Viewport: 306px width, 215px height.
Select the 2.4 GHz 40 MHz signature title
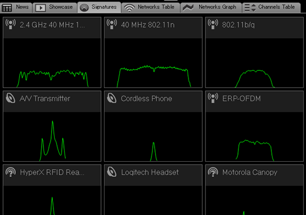(x=52, y=25)
